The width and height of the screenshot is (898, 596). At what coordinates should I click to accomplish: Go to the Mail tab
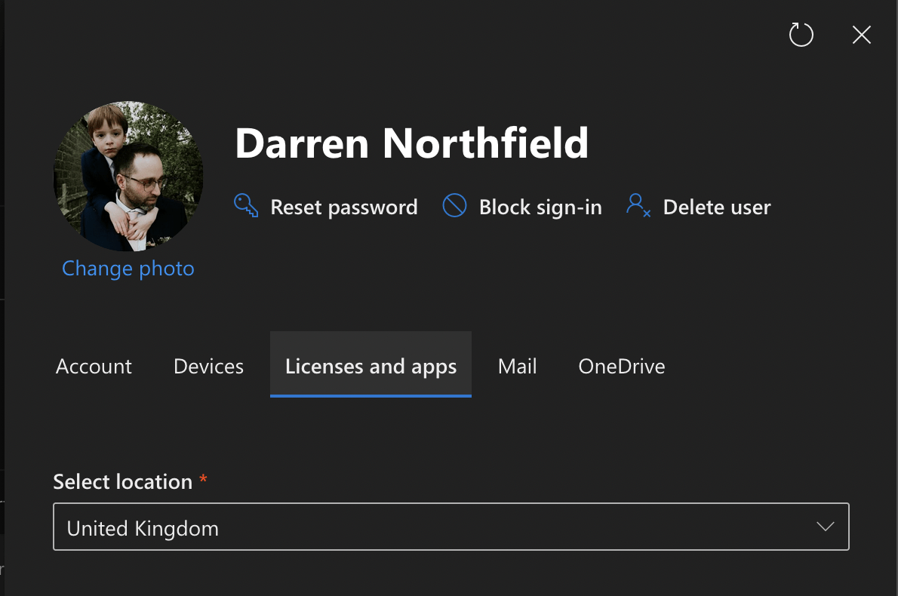coord(517,367)
